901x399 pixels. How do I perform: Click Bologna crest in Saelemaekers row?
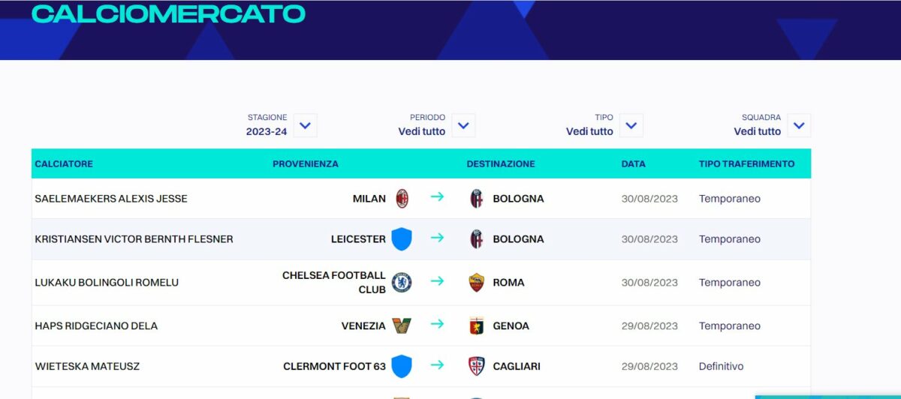coord(477,199)
